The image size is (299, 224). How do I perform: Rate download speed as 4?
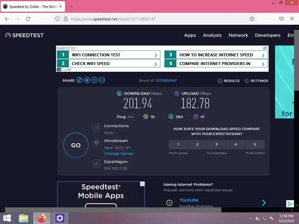pyautogui.click(x=236, y=144)
